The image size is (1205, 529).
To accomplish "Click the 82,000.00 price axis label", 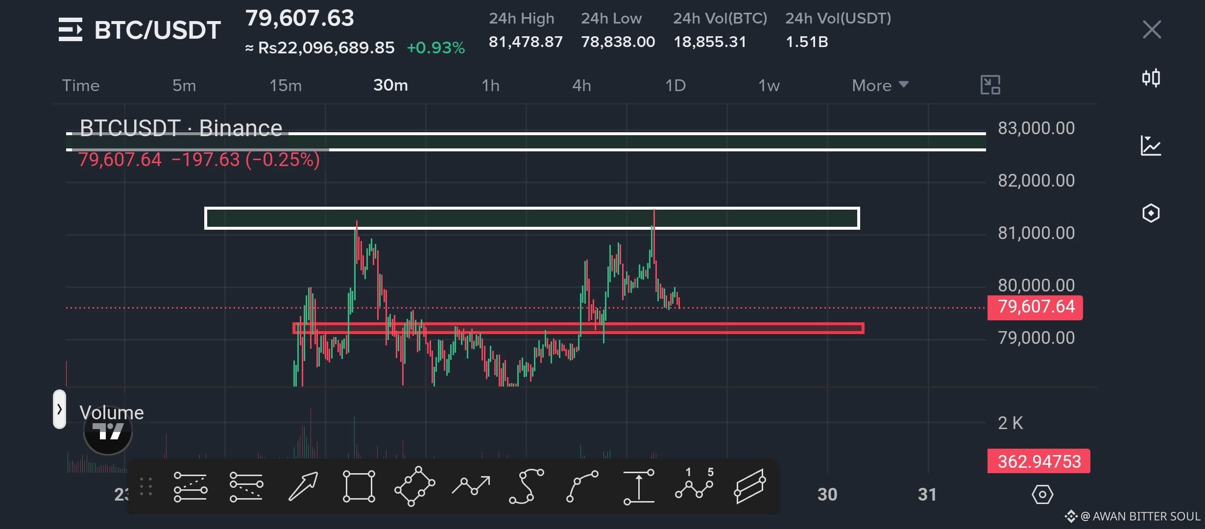I will (x=1036, y=181).
